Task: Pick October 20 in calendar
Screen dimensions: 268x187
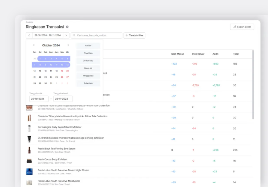Action: point(67,71)
